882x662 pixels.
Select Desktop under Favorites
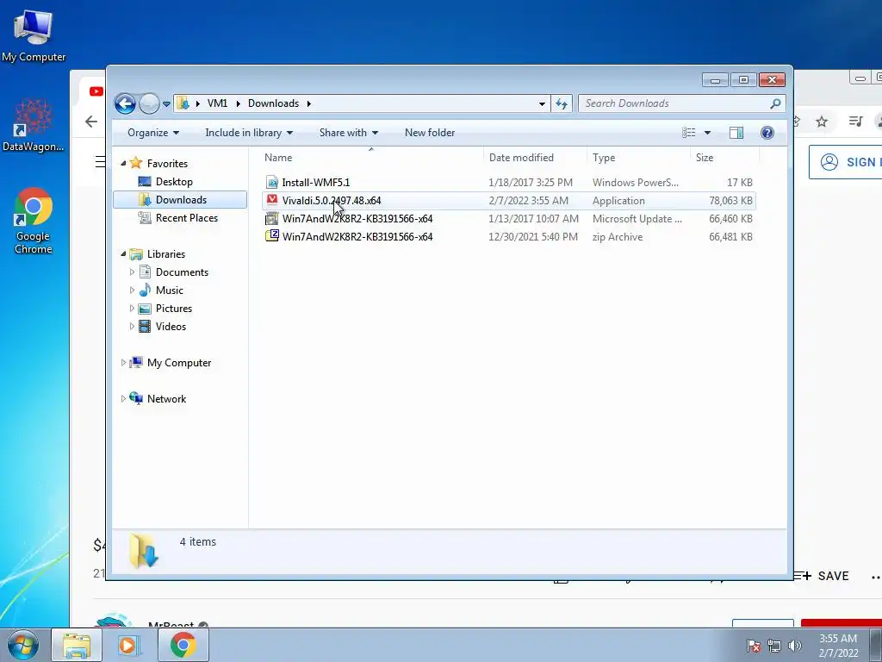tap(174, 182)
